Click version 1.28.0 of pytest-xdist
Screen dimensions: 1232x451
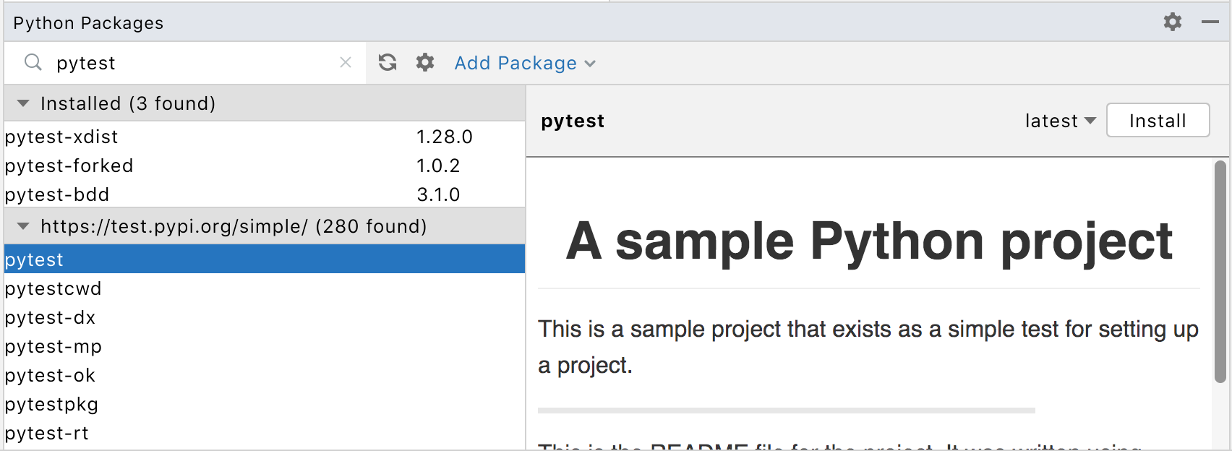click(x=444, y=137)
